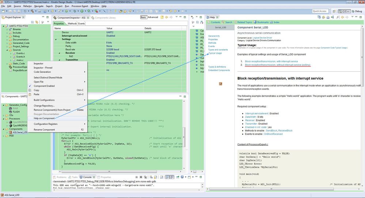365x198 pixels.
Task: Open the Processor Expert menu
Action: (x=80, y=6)
